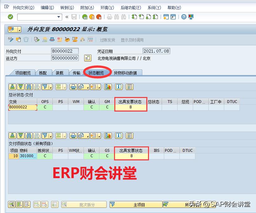Click the save icon in the standard toolbar
The height and width of the screenshot is (213, 256).
74,17
